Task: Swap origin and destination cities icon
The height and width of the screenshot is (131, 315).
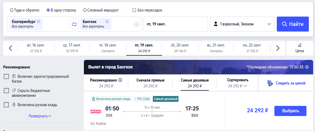Action: (x=74, y=24)
